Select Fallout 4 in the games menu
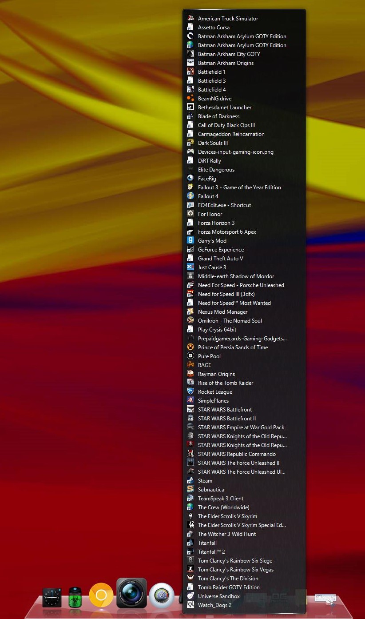The height and width of the screenshot is (619, 365). coord(208,196)
